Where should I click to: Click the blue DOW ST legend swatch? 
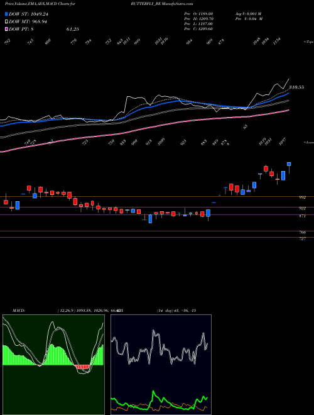pyautogui.click(x=7, y=14)
